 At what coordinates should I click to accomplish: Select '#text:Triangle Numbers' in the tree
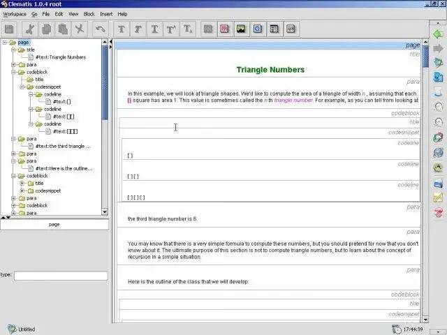pos(61,57)
